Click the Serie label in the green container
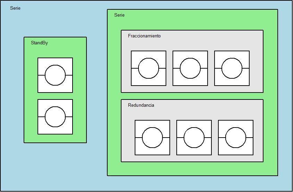Viewport: 293px width, 192px height. click(119, 15)
